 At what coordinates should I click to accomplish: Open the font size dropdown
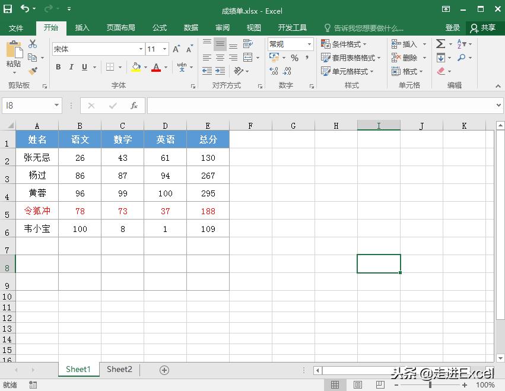point(164,49)
